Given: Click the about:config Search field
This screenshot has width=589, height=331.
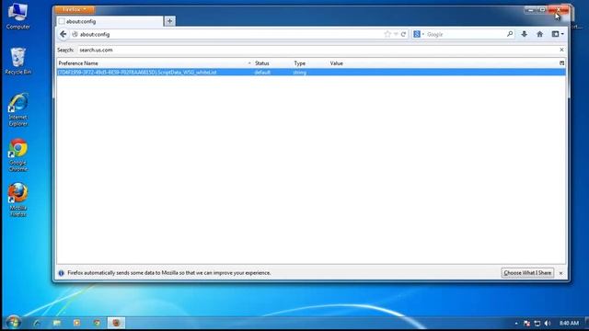Looking at the screenshot, I should [318, 50].
